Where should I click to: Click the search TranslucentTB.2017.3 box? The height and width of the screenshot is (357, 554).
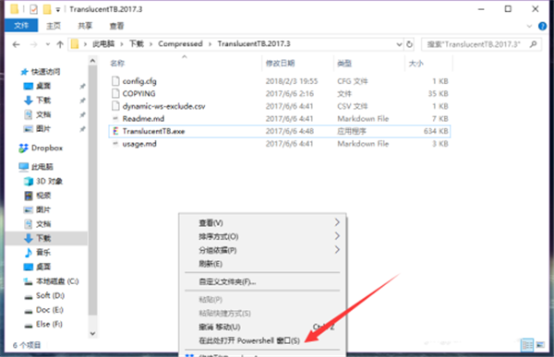[481, 44]
